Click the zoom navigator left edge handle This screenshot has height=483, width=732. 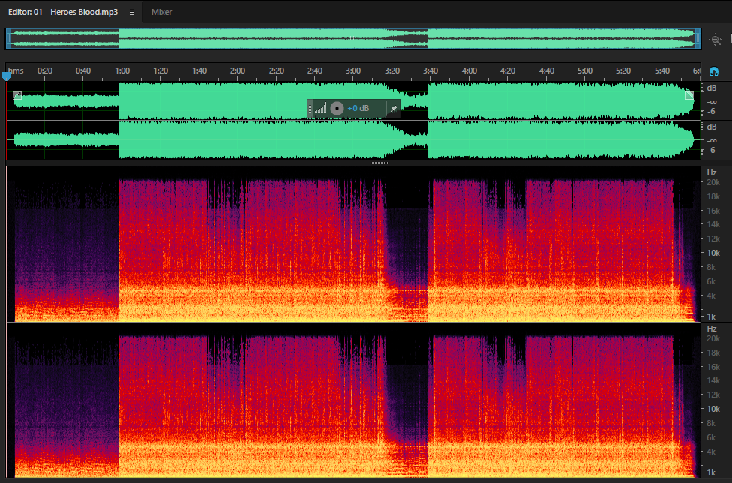8,39
